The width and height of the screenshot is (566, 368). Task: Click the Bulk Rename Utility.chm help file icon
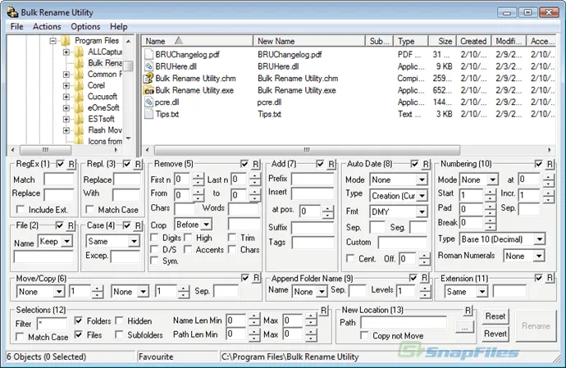click(x=148, y=79)
